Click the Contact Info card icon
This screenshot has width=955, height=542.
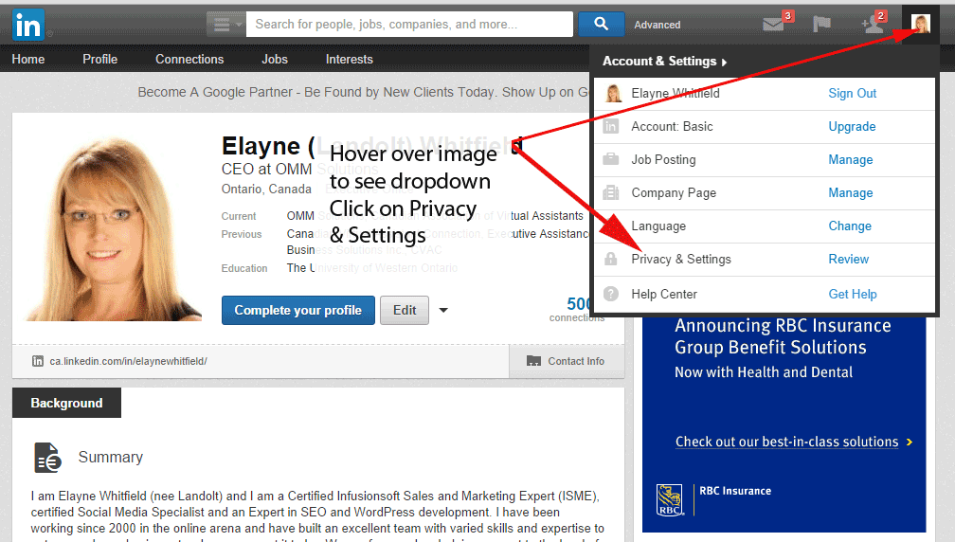point(533,361)
